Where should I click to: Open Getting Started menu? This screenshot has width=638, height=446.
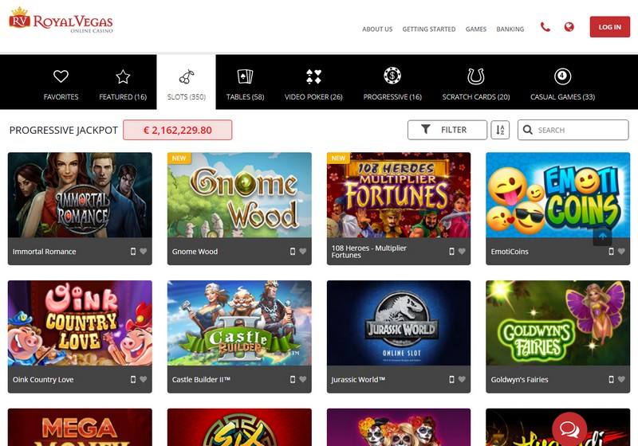[429, 29]
